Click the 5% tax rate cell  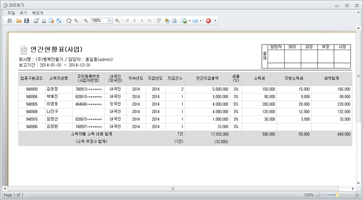235,104
